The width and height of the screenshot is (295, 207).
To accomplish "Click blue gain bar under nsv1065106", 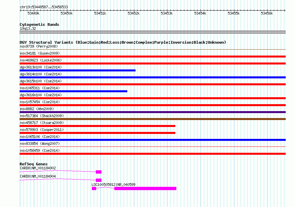I will (x=152, y=140).
